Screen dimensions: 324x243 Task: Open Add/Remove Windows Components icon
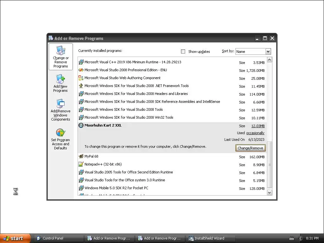pos(60,103)
